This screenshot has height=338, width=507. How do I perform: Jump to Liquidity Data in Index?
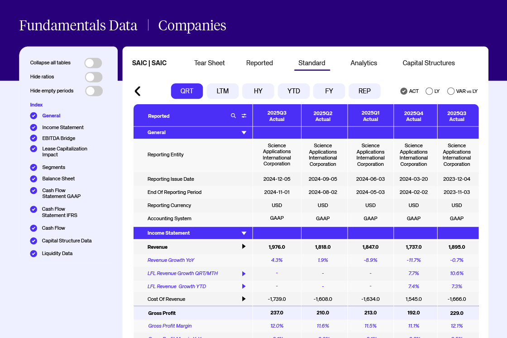(57, 254)
